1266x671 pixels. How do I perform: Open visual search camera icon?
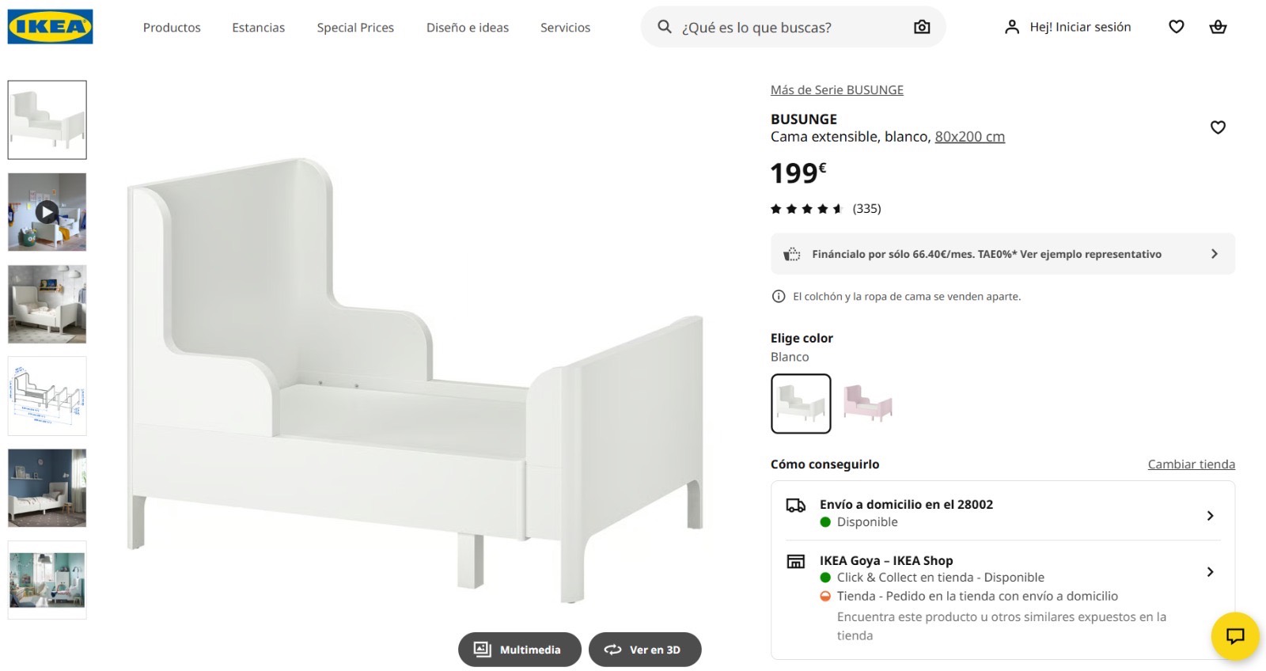[x=922, y=27]
